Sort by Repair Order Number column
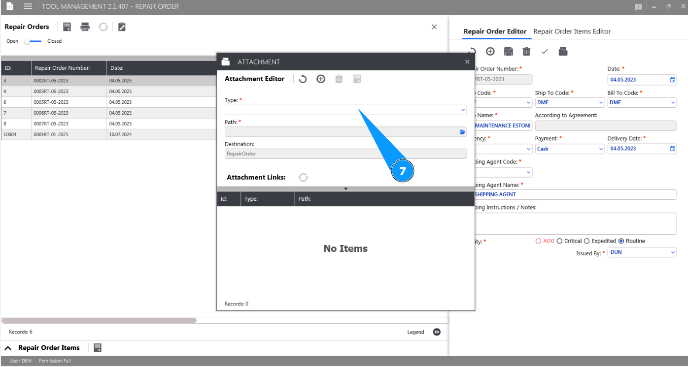Viewport: 688px width, 367px height. (x=69, y=68)
